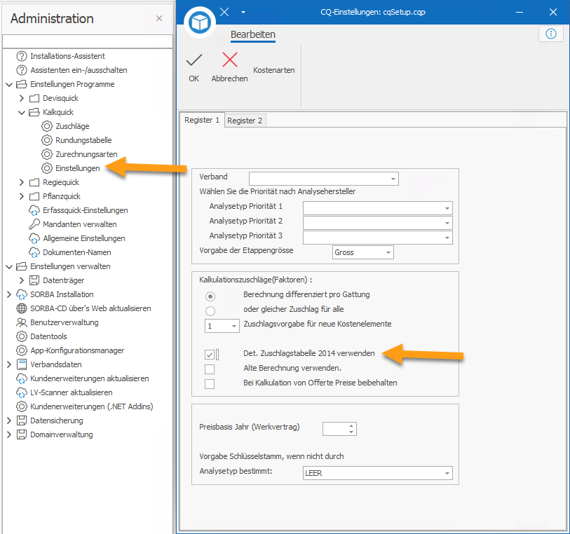Click the Datentools gear icon
Viewport: 570px width, 534px height.
click(x=22, y=336)
